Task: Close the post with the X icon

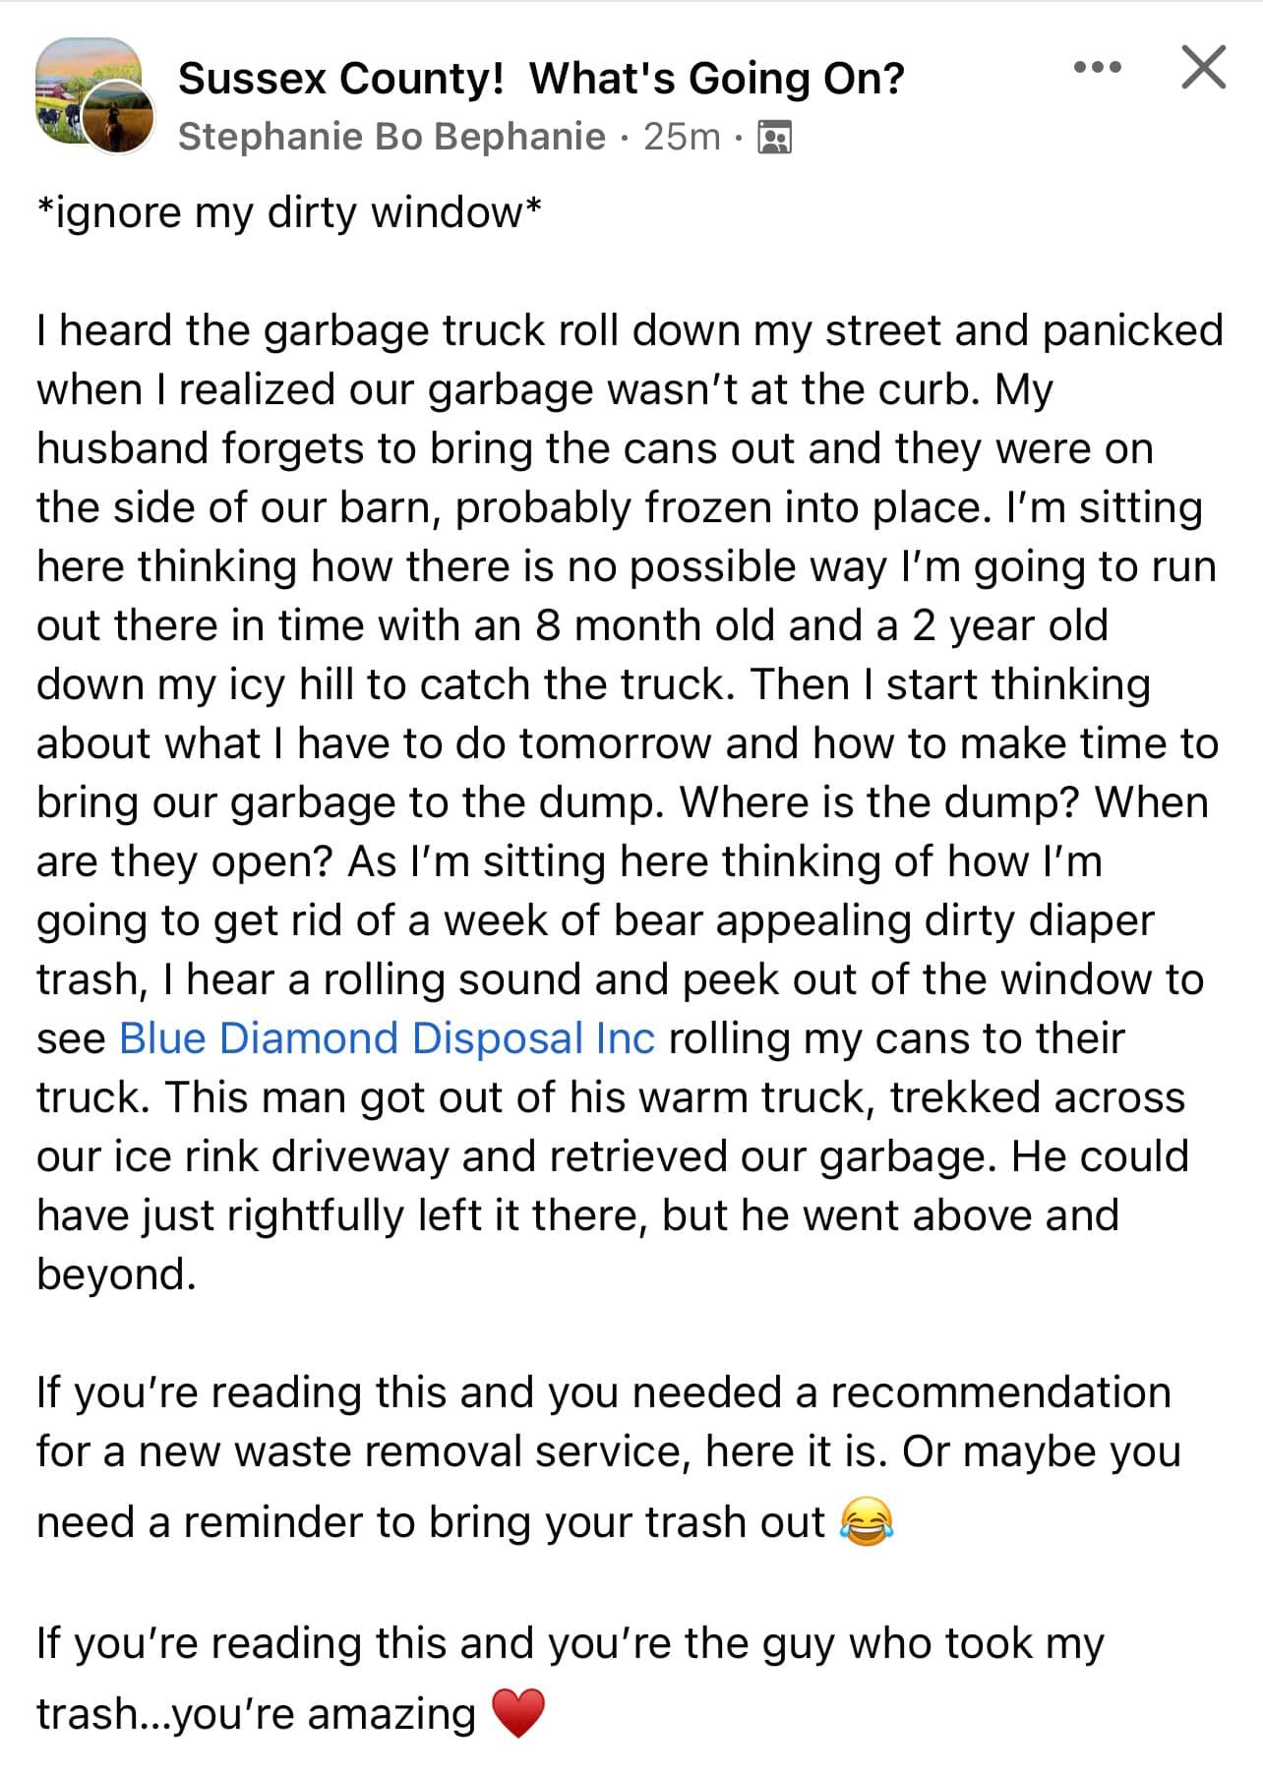Action: click(x=1203, y=67)
